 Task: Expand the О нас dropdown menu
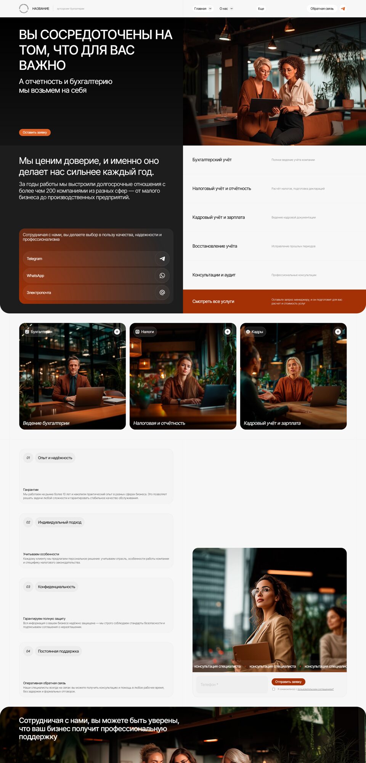[x=226, y=8]
